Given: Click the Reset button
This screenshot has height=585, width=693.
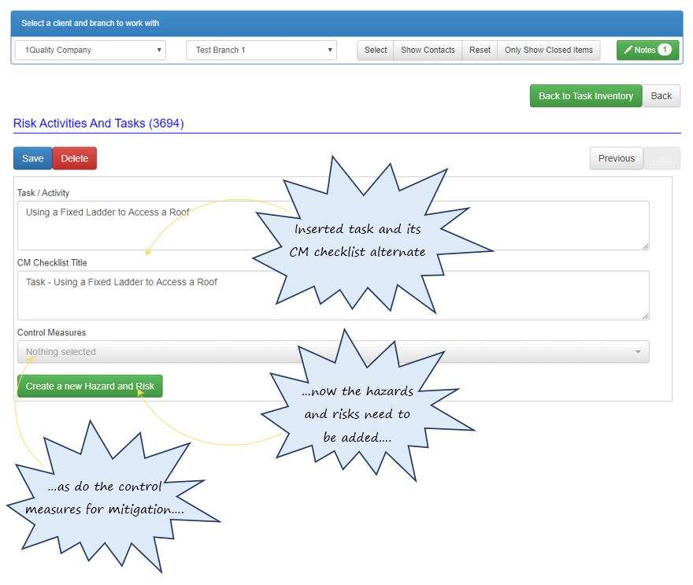Looking at the screenshot, I should [480, 50].
